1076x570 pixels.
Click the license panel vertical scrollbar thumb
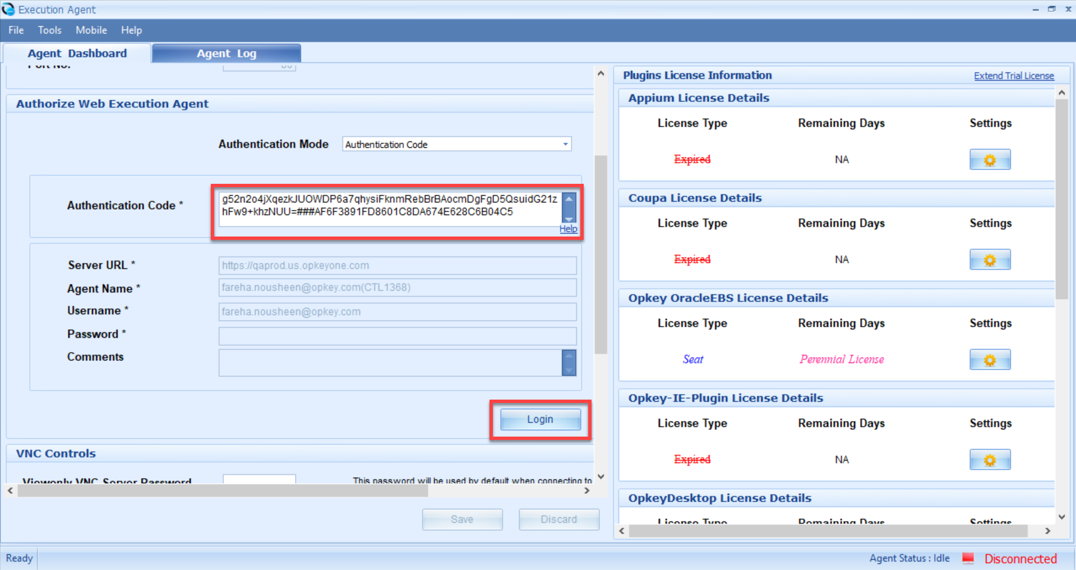[x=1061, y=199]
